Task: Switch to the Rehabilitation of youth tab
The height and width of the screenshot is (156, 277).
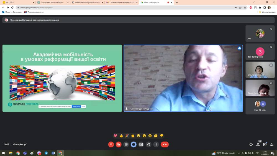Action: pos(86,2)
